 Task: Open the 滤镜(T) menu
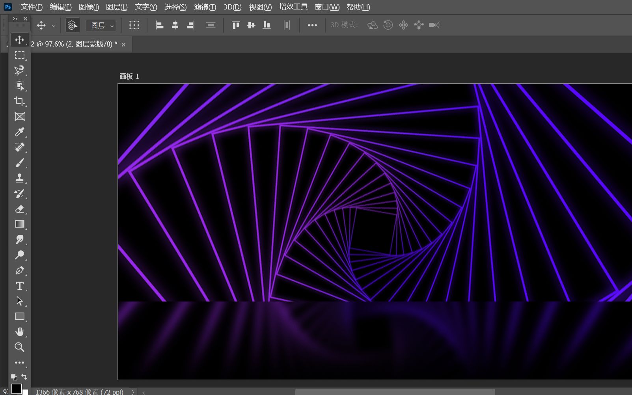(x=205, y=7)
